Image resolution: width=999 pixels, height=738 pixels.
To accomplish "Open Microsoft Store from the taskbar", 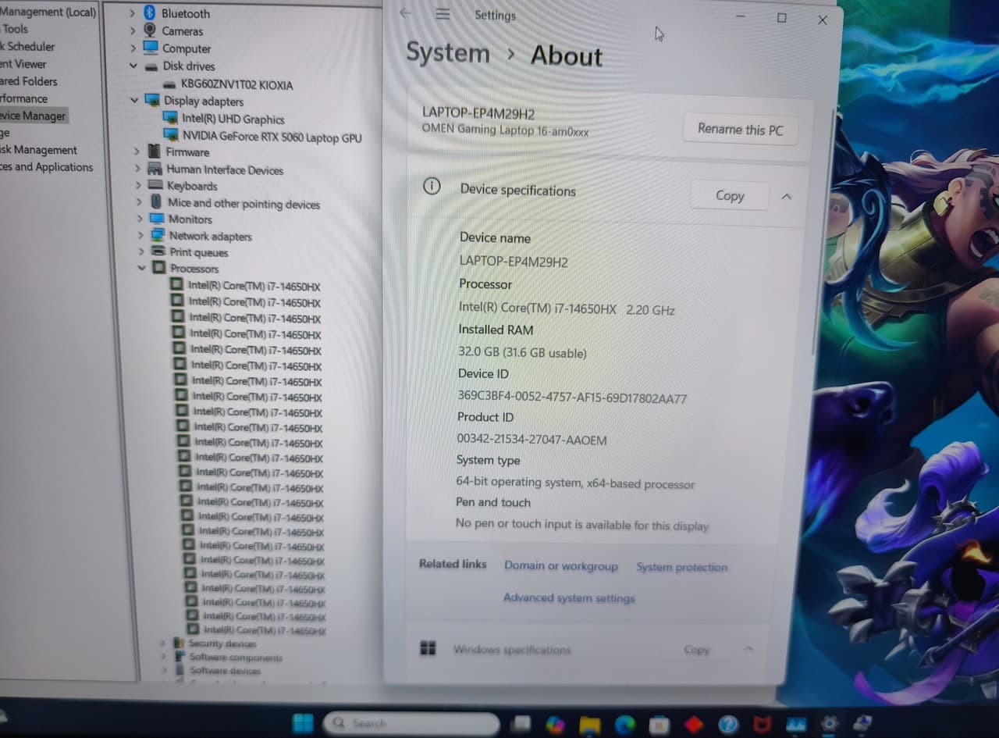I will pyautogui.click(x=659, y=725).
